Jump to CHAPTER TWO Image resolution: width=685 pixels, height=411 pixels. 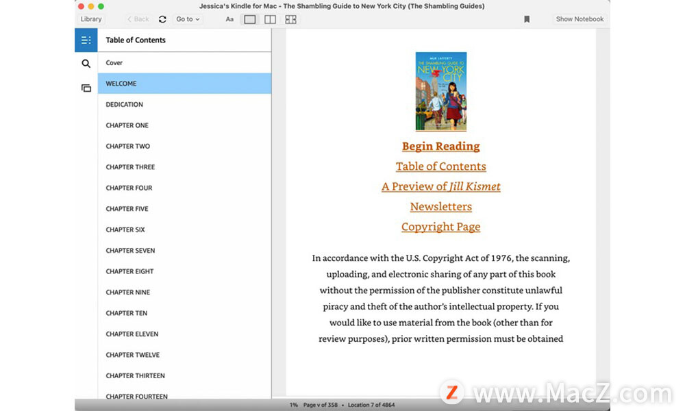184,147
